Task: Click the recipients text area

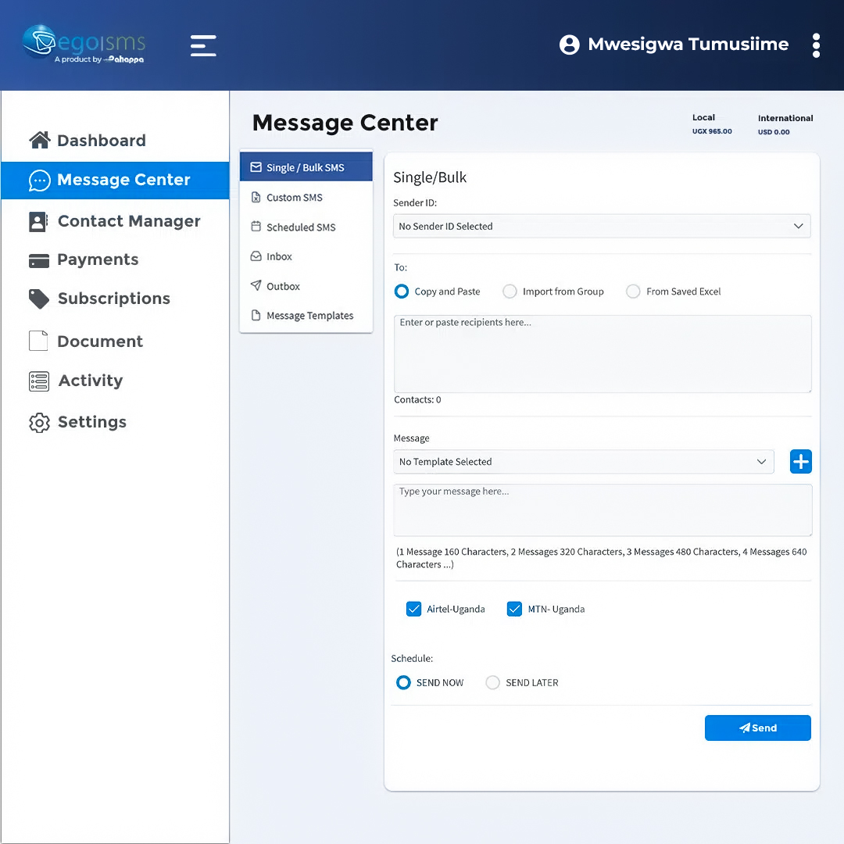Action: [x=602, y=354]
